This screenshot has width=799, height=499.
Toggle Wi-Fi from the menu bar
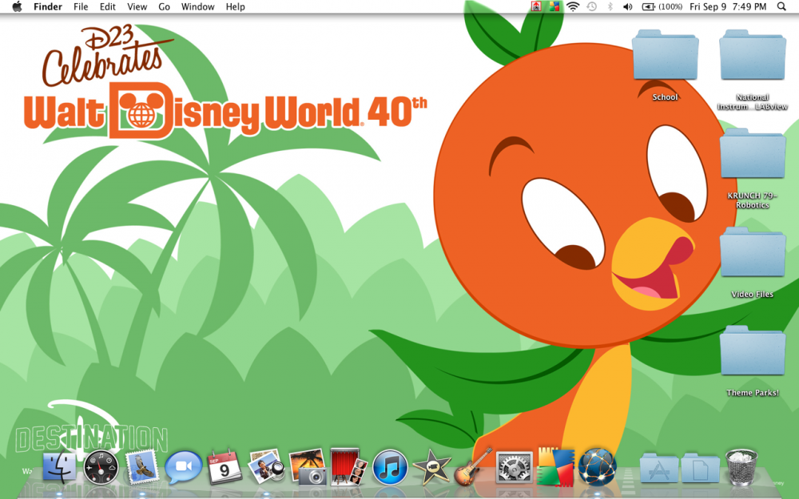572,7
